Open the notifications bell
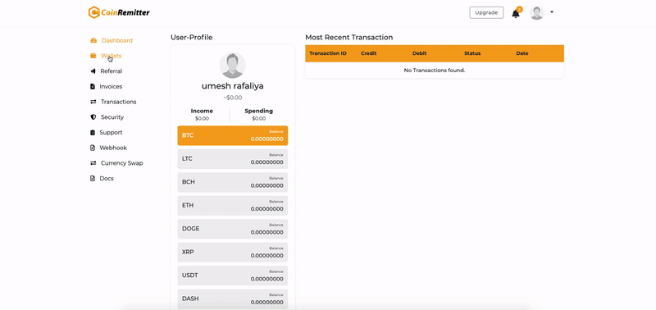The image size is (656, 310). pos(516,13)
